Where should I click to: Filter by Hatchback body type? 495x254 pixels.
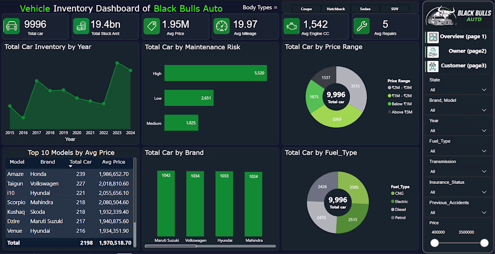tap(336, 9)
